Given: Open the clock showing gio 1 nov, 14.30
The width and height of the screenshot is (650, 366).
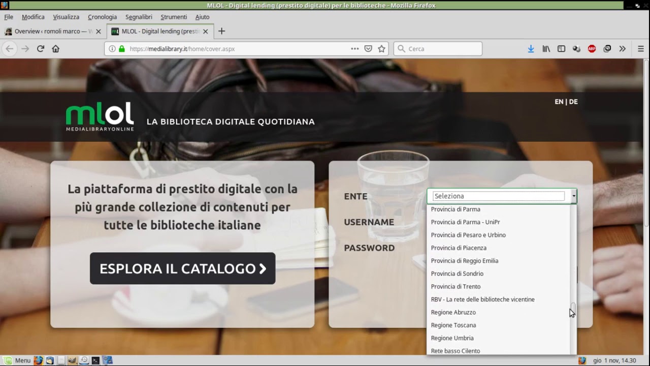Looking at the screenshot, I should tap(614, 360).
